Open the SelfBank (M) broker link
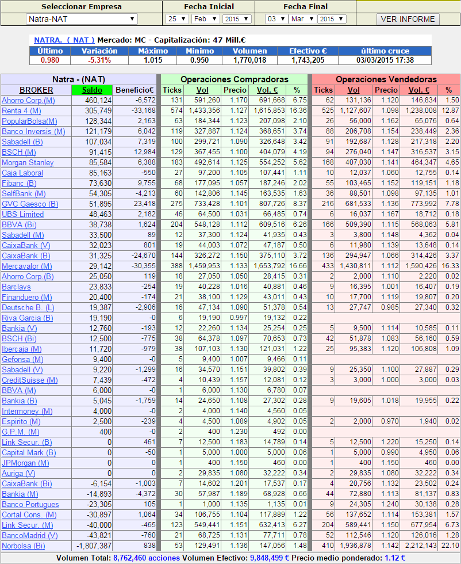The height and width of the screenshot is (564, 461). pos(24,194)
